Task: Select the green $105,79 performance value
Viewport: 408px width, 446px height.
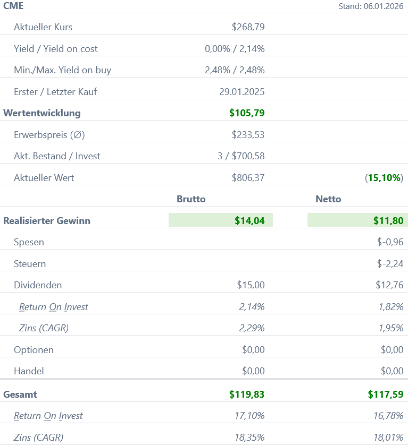Action: click(x=247, y=113)
